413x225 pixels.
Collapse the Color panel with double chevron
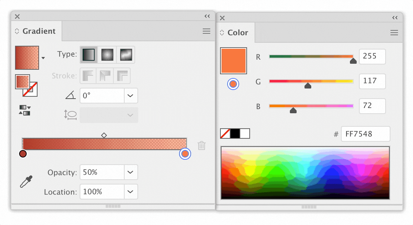pyautogui.click(x=395, y=17)
